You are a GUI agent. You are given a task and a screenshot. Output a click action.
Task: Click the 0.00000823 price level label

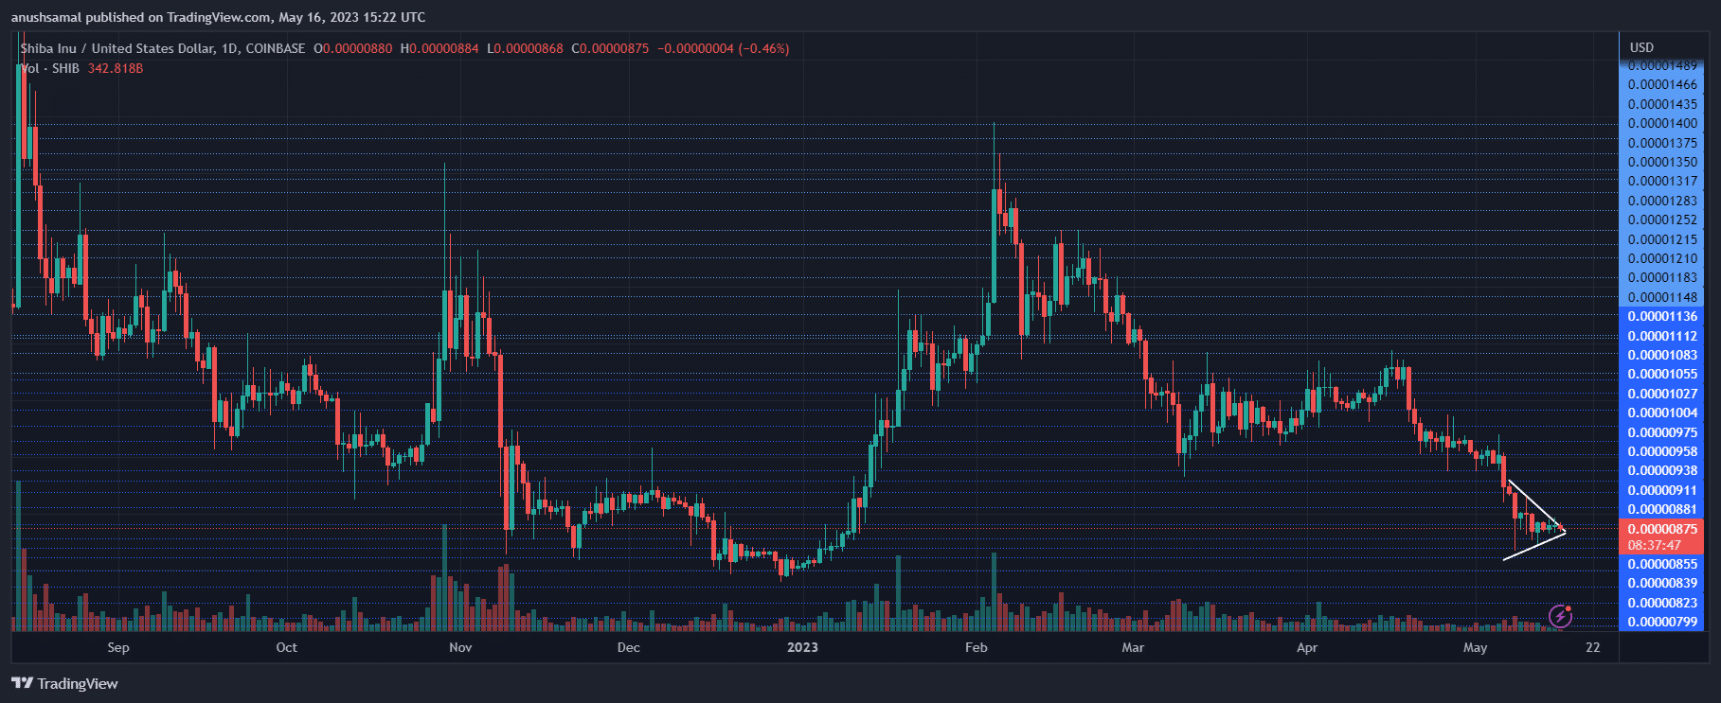click(1662, 603)
